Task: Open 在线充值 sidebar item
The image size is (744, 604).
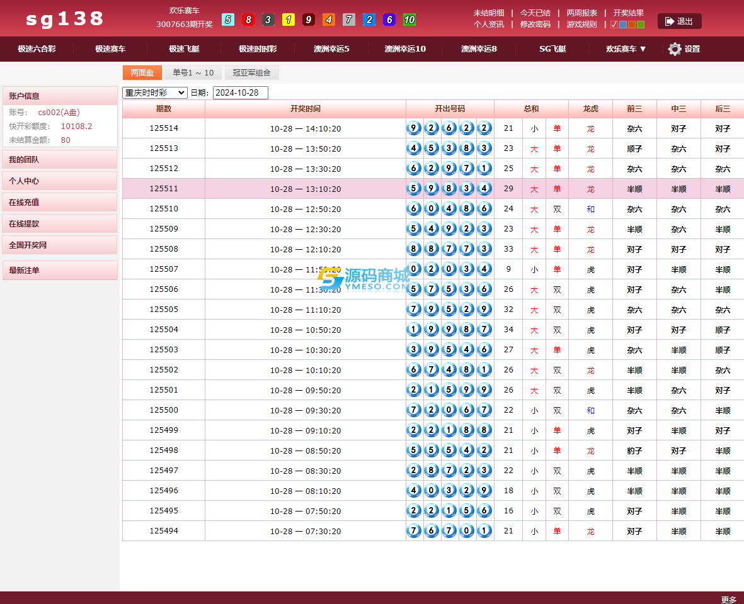Action: tap(60, 203)
